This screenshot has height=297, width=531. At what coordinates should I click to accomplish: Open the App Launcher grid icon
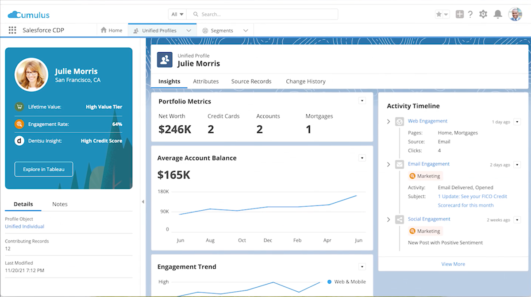[12, 31]
